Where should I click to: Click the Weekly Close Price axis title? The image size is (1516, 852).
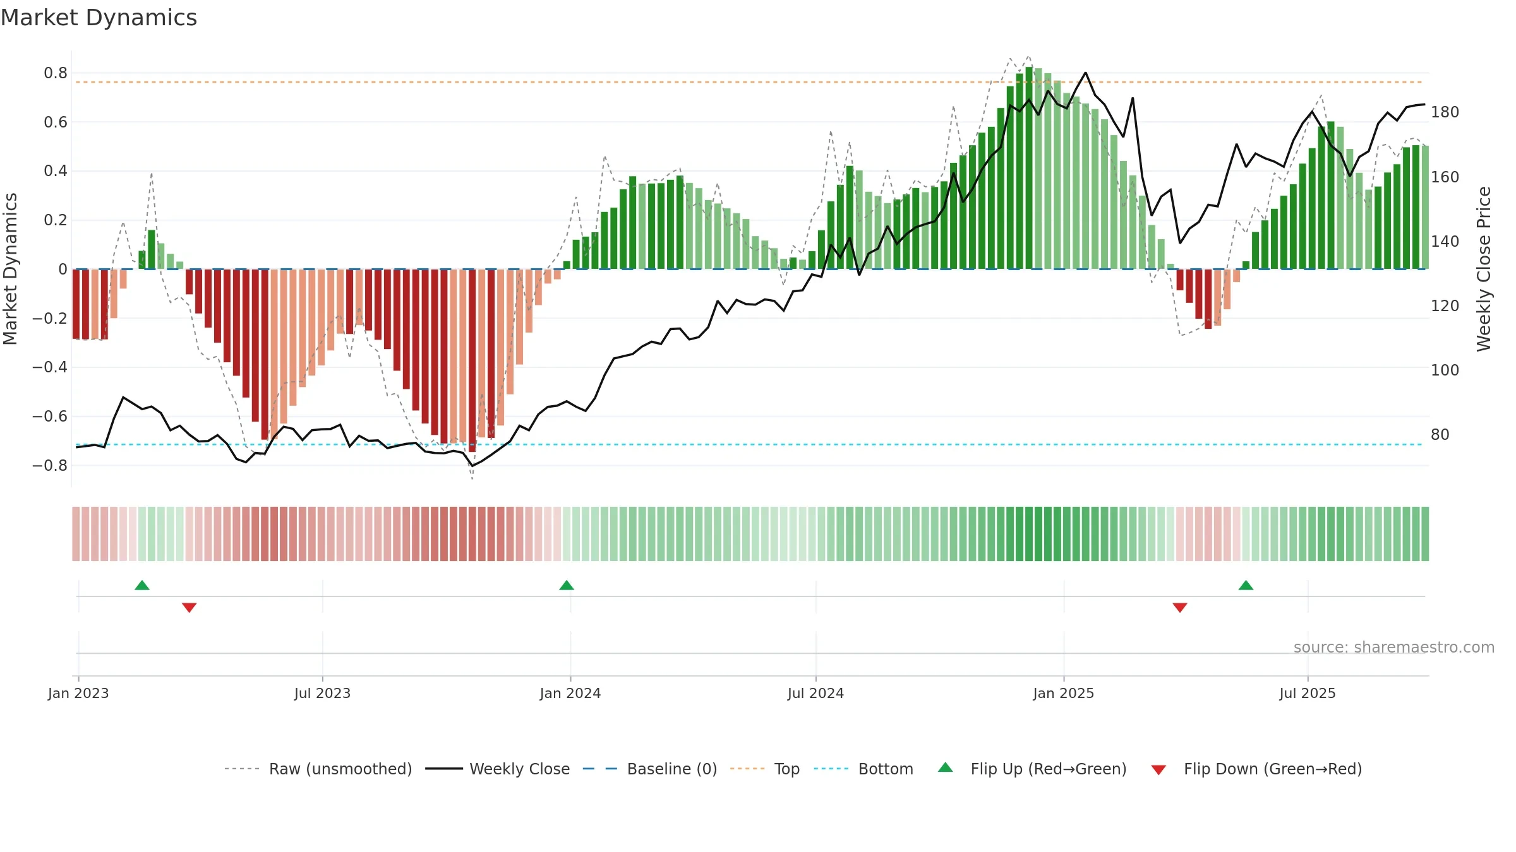click(1484, 269)
